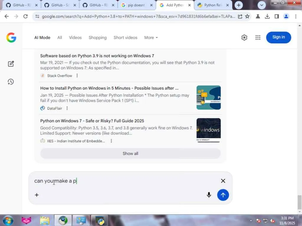Start a new AI Mode chat
The image size is (302, 226).
pos(11,64)
